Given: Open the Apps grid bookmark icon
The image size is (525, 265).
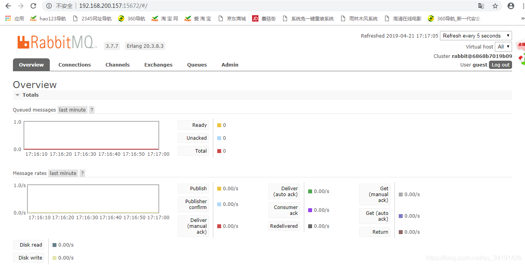Looking at the screenshot, I should click(8, 18).
